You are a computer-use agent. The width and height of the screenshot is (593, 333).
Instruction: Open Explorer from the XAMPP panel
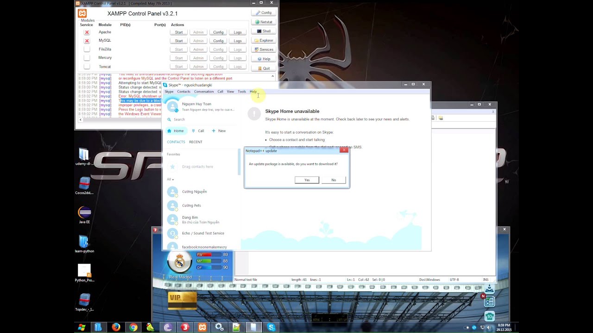[264, 40]
